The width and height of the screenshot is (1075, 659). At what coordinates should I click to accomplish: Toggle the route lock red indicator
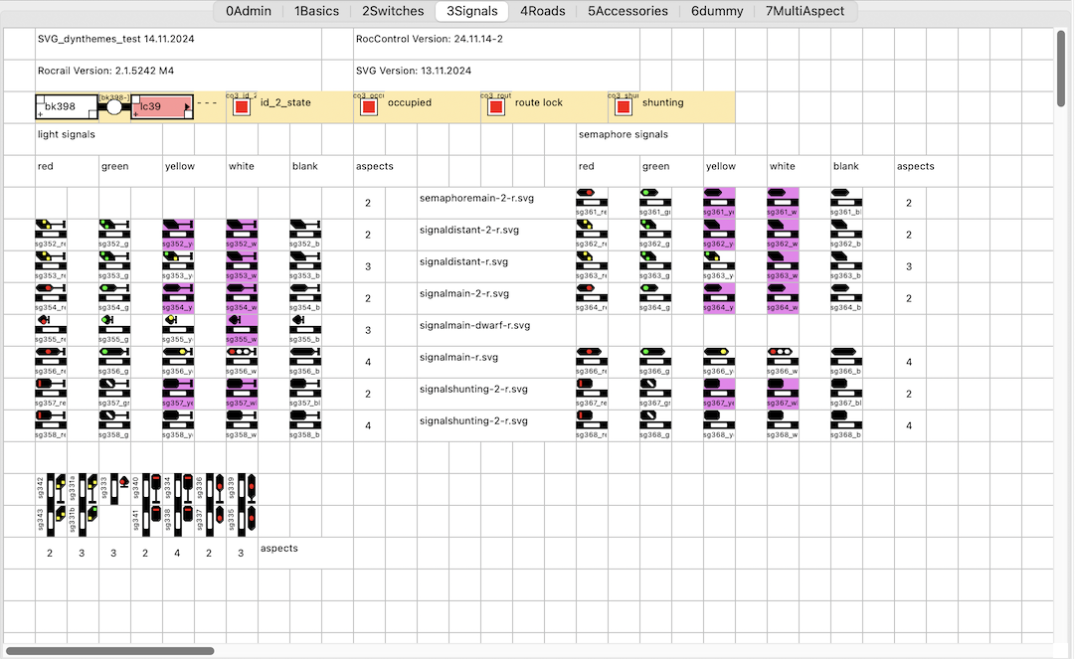496,107
